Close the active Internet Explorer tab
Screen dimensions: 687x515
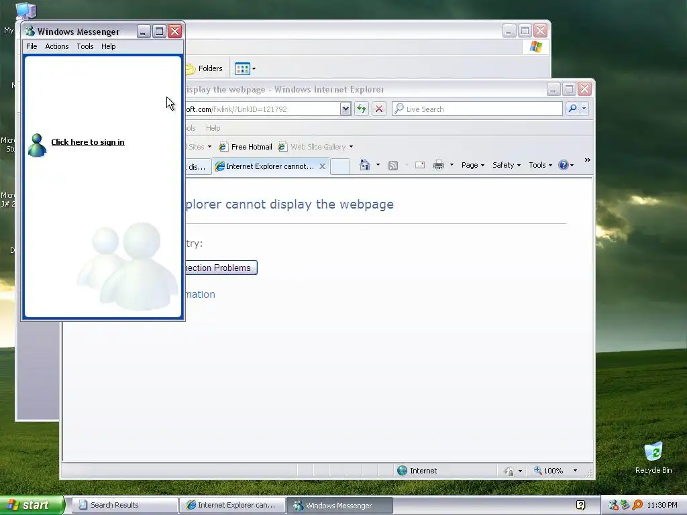(322, 166)
